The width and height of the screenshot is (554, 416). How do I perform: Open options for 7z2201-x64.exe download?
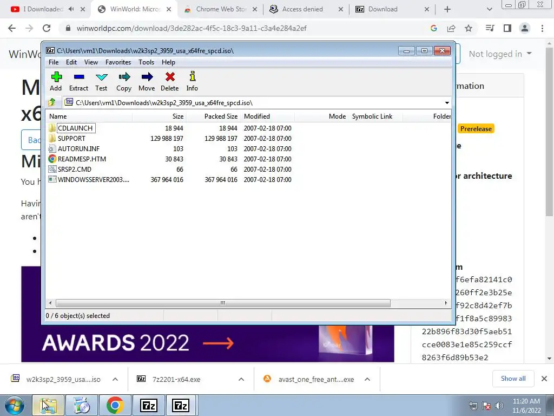241,379
